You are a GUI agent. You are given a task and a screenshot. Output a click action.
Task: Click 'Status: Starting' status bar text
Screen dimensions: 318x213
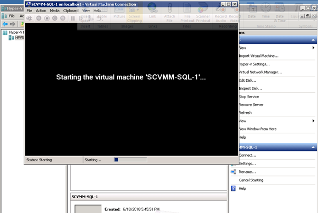pos(39,160)
